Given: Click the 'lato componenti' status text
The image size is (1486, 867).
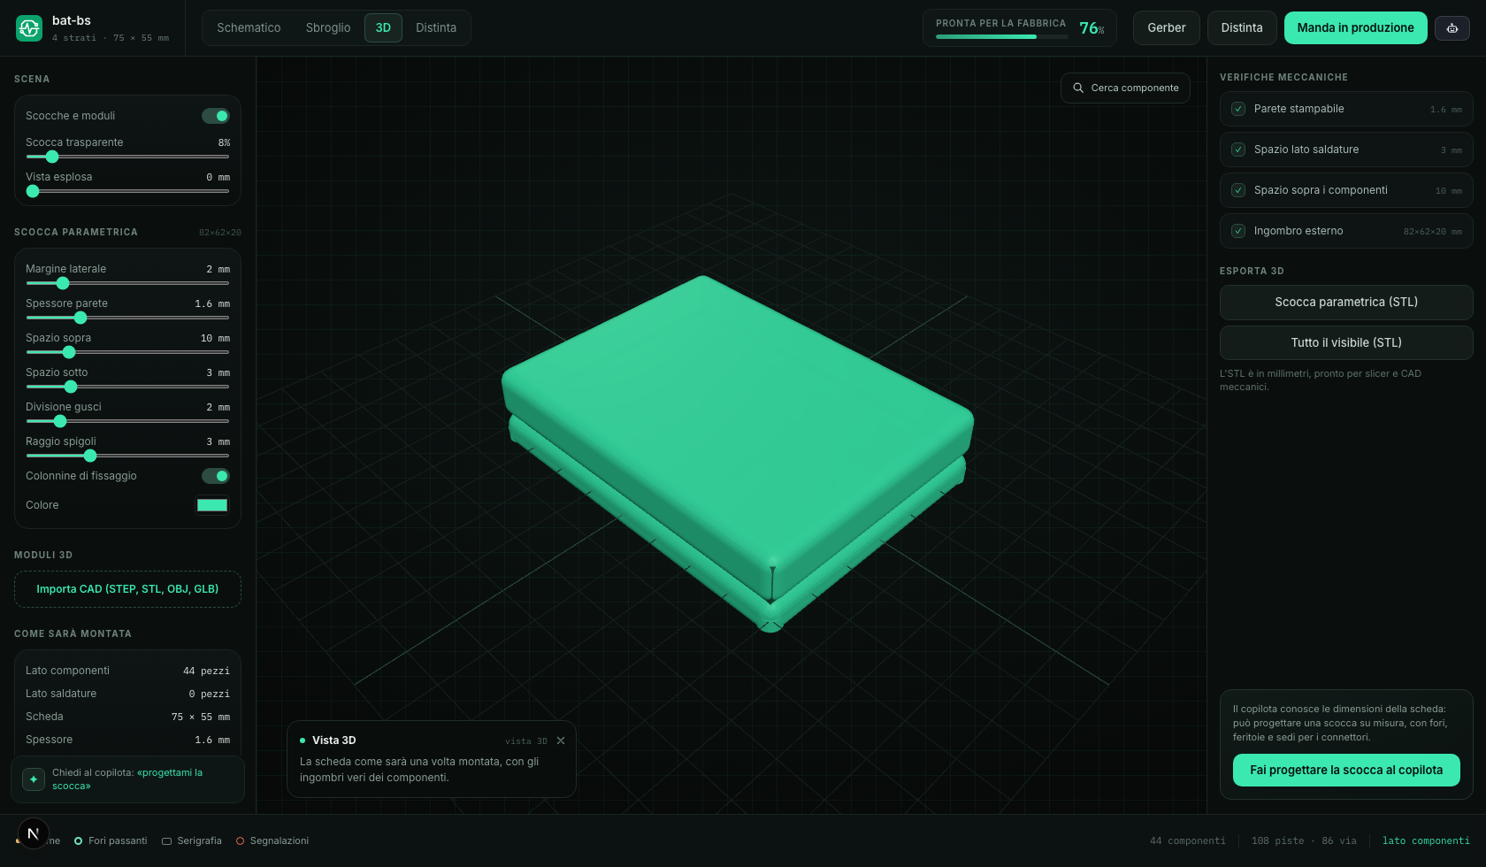Looking at the screenshot, I should tap(1426, 841).
